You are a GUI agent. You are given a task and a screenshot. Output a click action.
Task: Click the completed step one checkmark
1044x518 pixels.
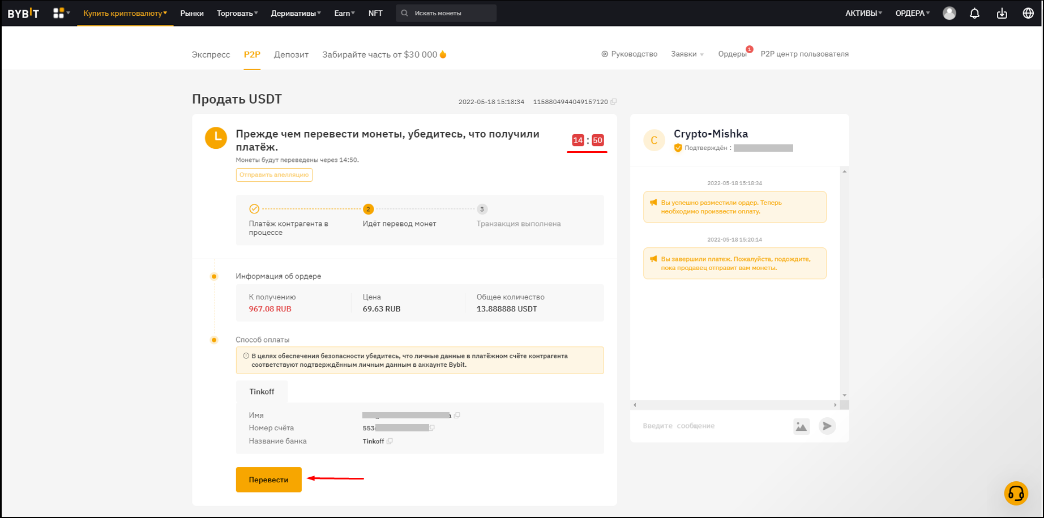[x=254, y=209]
